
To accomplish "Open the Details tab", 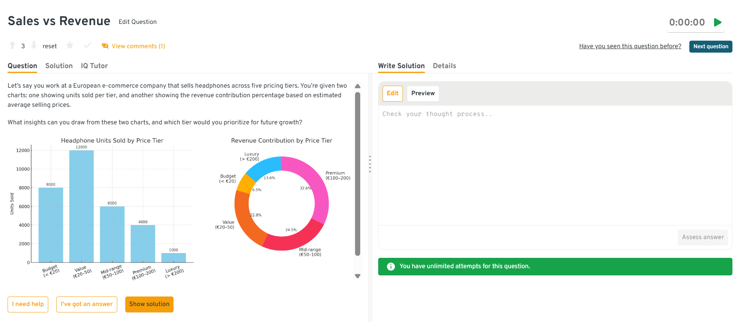I will (444, 66).
